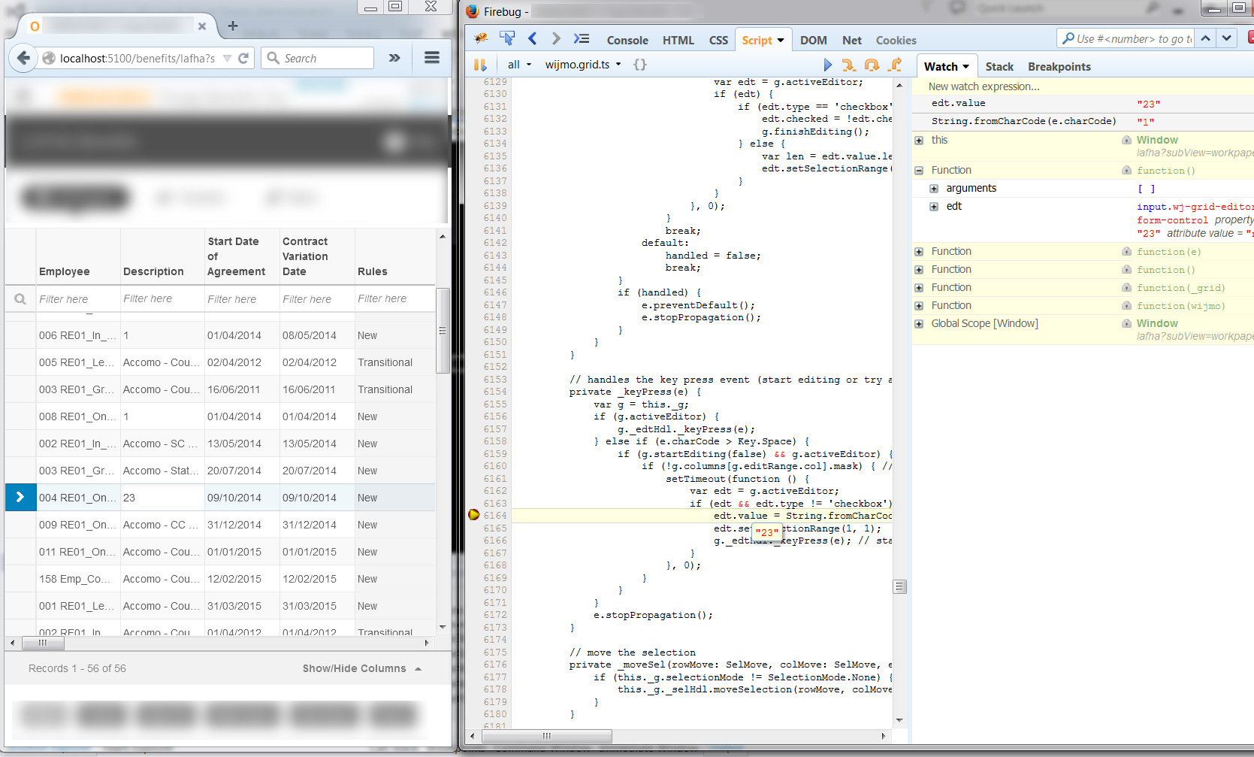
Task: Click the script panel horizontal scrollbar thumb
Action: click(x=547, y=736)
